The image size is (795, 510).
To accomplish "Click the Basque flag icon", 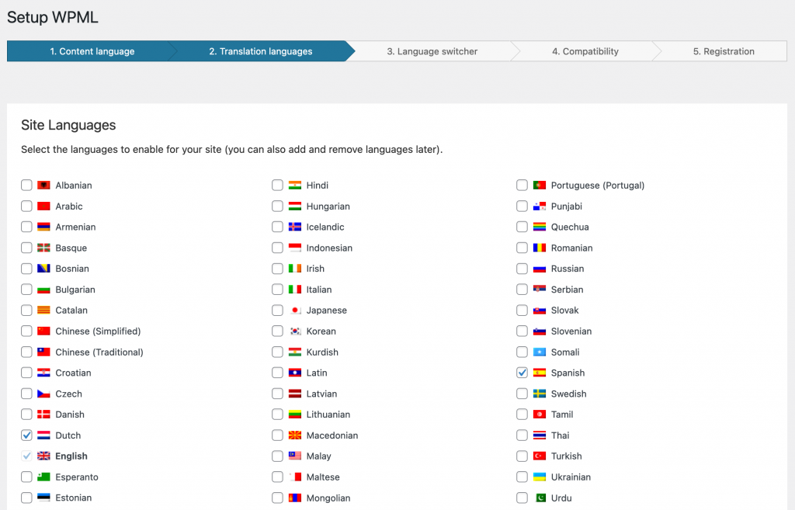I will pos(43,248).
